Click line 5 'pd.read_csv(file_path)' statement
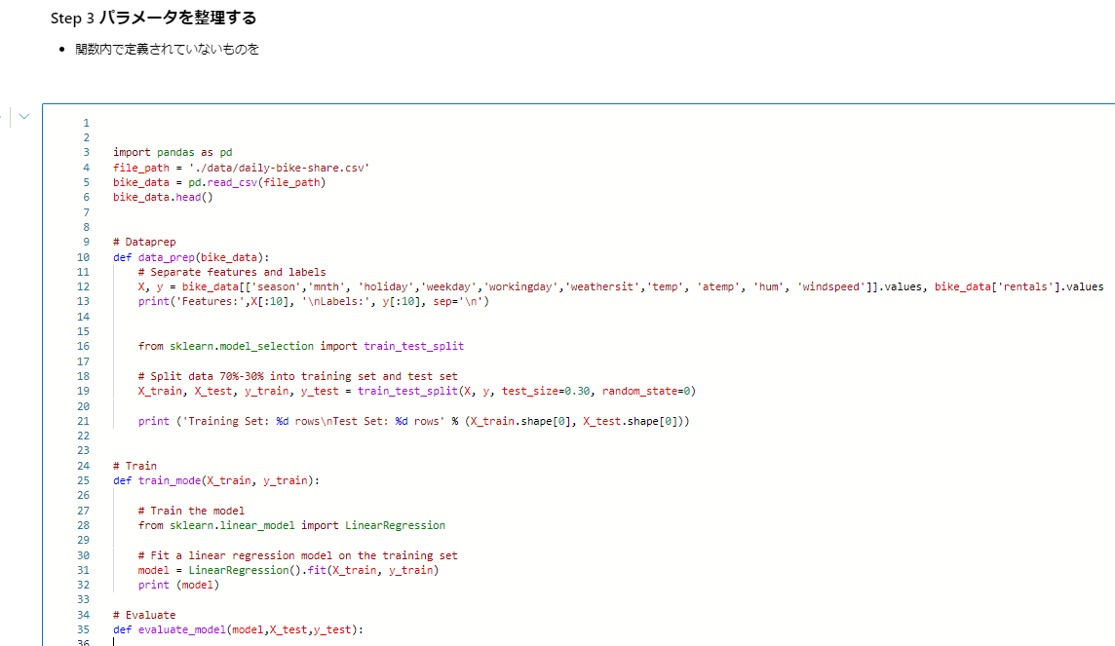This screenshot has height=646, width=1115. pyautogui.click(x=219, y=182)
